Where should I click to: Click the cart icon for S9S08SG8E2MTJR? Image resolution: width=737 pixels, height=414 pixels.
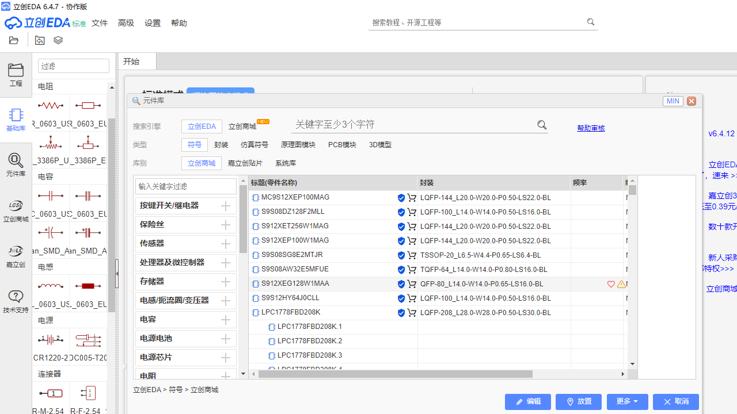[x=412, y=255]
